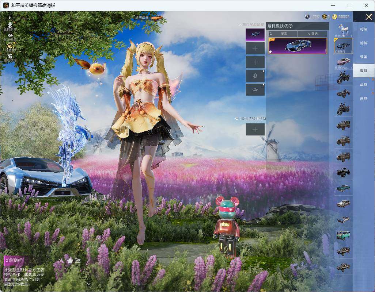The height and width of the screenshot is (292, 375).
Task: Select the teal coupe vehicle icon
Action: [343, 188]
